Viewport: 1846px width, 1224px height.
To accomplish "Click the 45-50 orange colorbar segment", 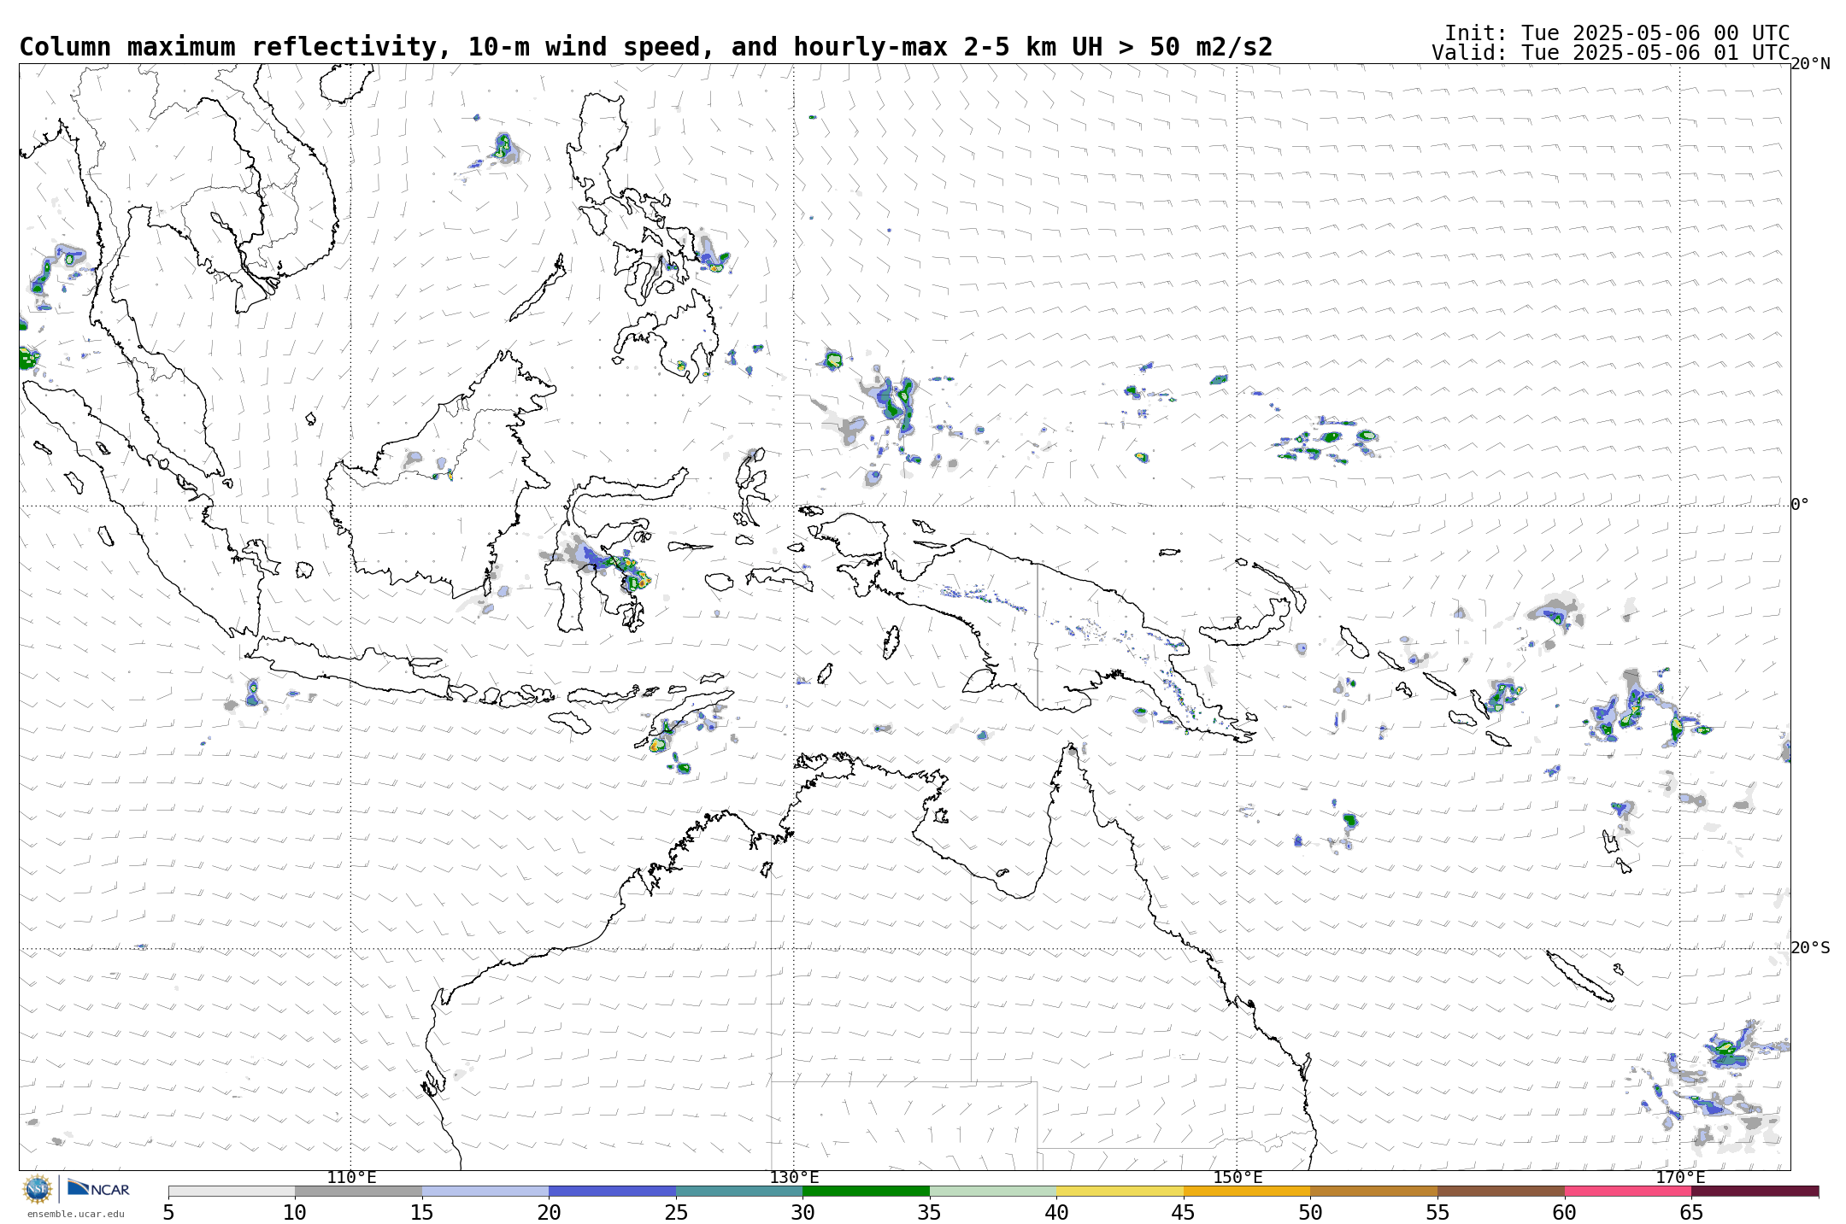I will tap(1247, 1191).
